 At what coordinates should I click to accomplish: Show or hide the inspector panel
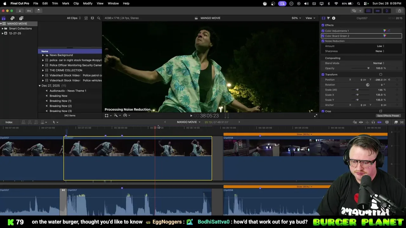pyautogui.click(x=387, y=11)
